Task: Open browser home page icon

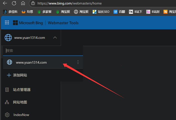Action: (x=23, y=3)
